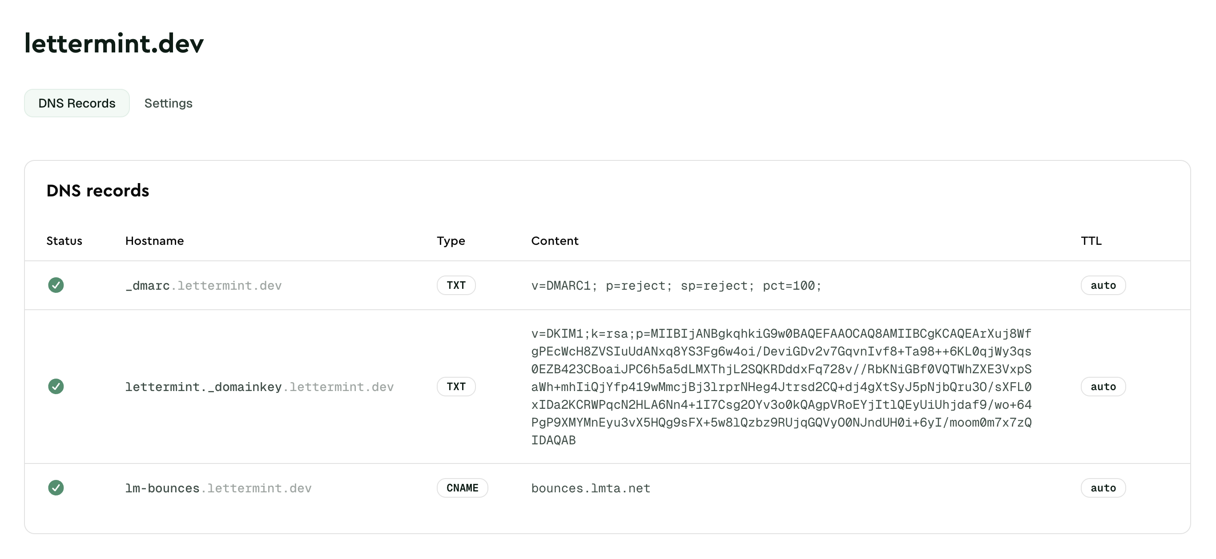Click the bounces.lmta.net content value
The image size is (1216, 559).
tap(591, 488)
